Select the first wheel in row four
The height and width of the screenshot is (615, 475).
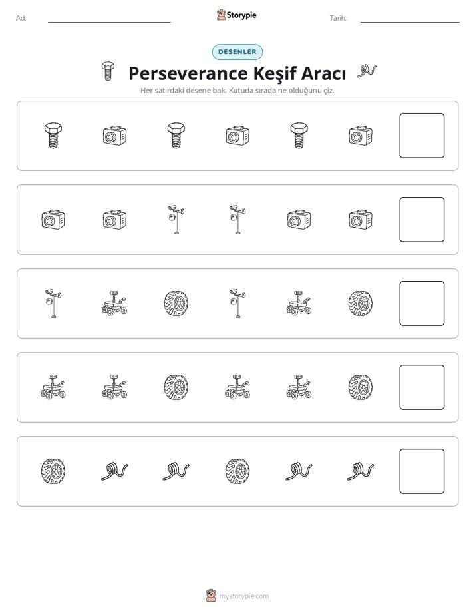coord(176,387)
